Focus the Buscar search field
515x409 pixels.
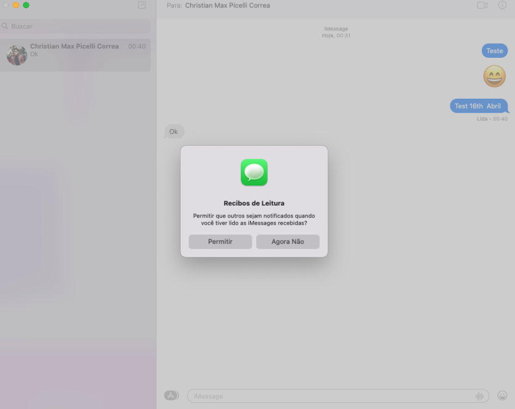click(x=76, y=26)
